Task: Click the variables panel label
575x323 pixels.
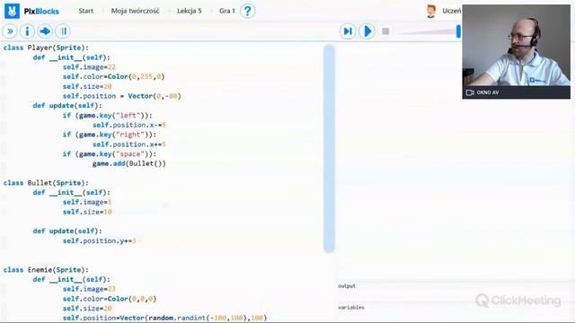Action: 351,308
